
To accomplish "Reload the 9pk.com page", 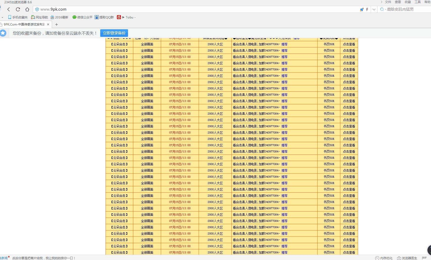I will pos(18,9).
